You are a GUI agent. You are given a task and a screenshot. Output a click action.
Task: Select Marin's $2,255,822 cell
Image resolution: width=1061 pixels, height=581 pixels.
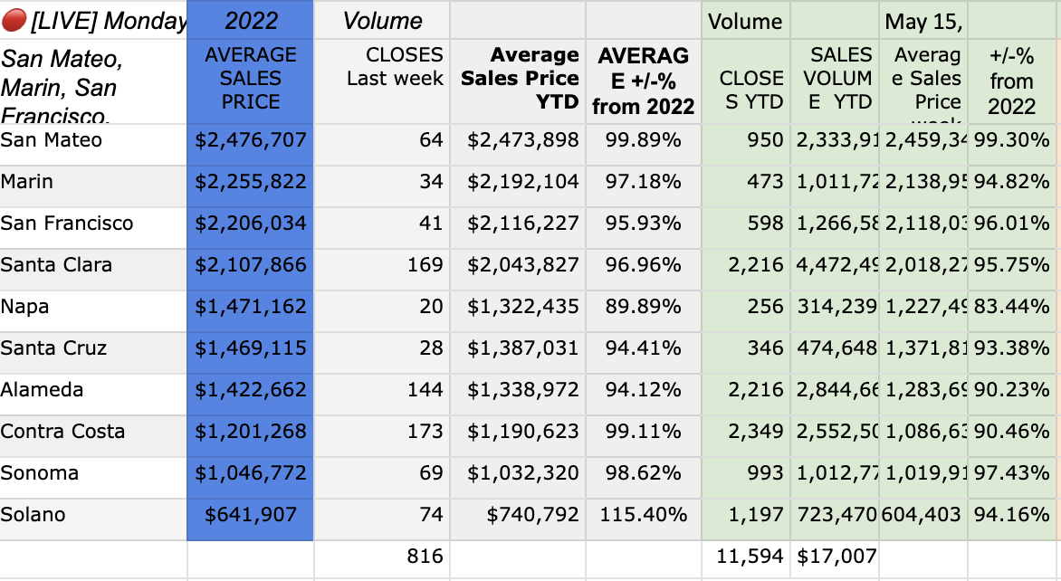tap(251, 186)
